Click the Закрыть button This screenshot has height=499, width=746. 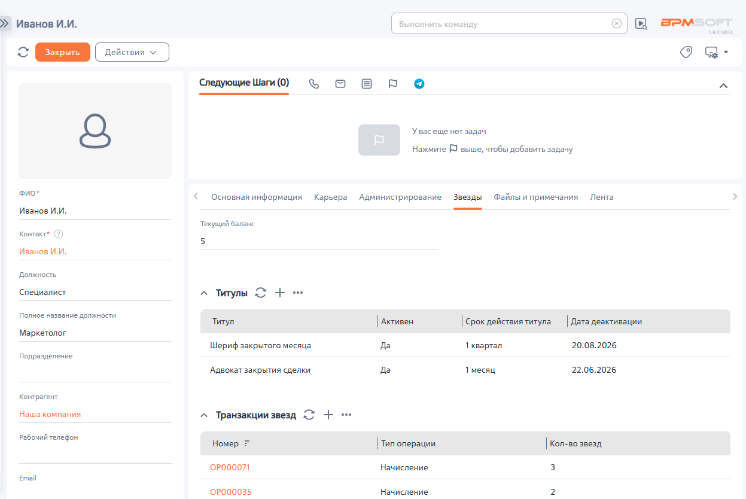63,52
